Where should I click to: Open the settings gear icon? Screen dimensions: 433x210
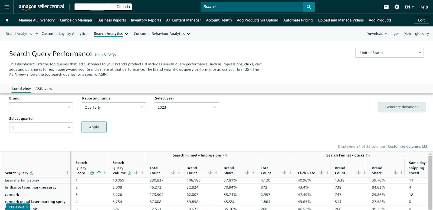(x=397, y=7)
